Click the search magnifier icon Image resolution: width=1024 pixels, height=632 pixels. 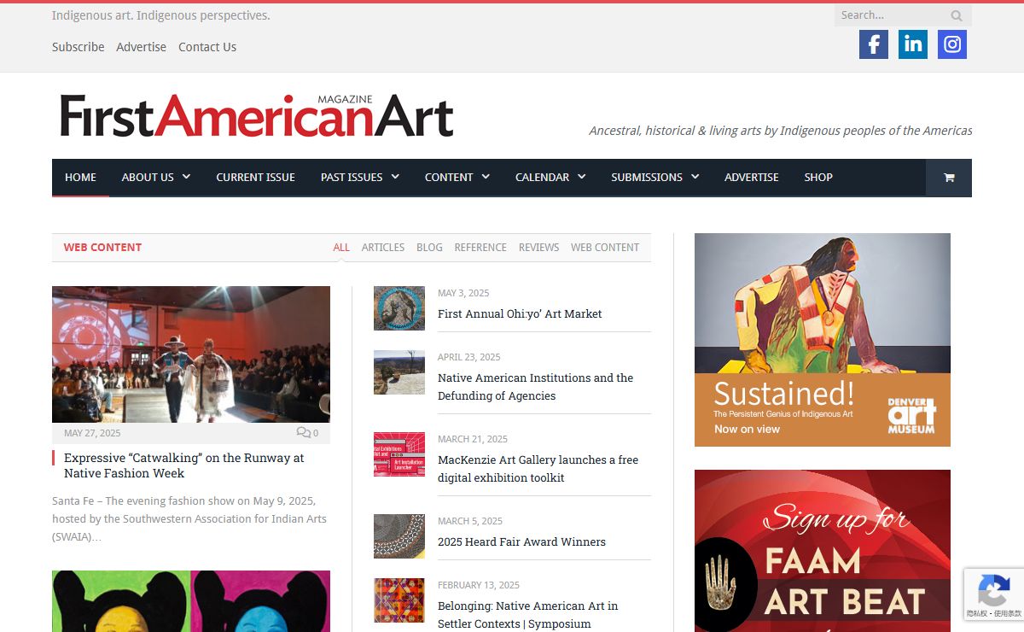tap(957, 15)
